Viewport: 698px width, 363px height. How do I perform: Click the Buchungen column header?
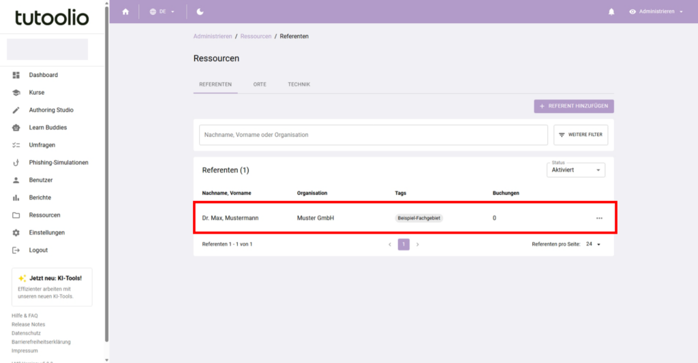(506, 193)
